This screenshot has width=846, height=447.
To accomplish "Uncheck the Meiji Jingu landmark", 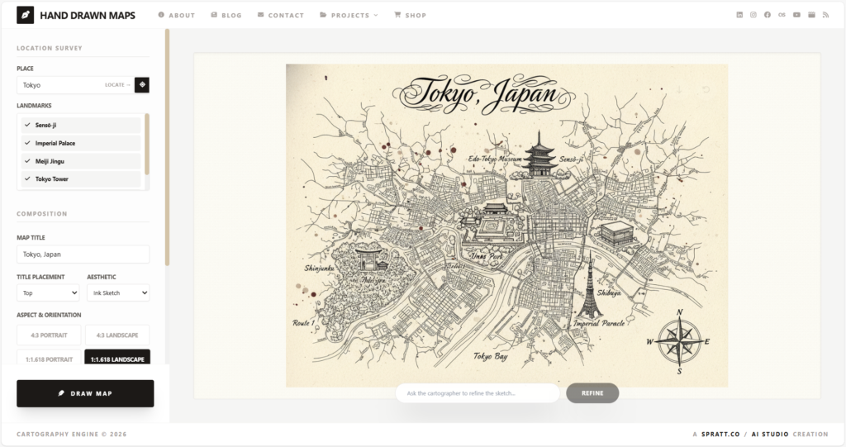I will [x=81, y=161].
